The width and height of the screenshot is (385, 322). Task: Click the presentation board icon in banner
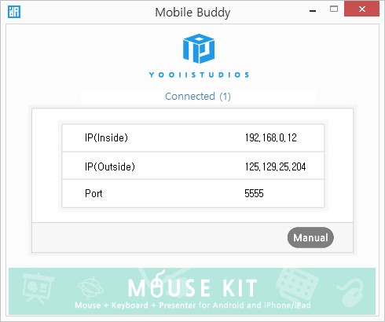click(x=38, y=288)
